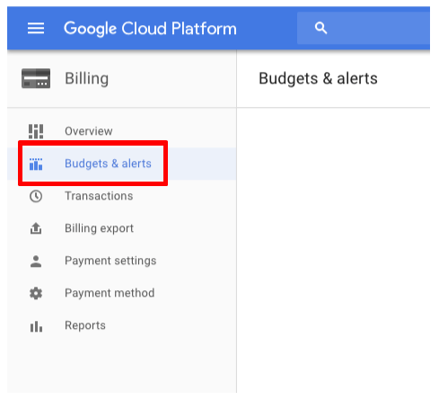
Task: Open the Reports page
Action: pos(122,325)
